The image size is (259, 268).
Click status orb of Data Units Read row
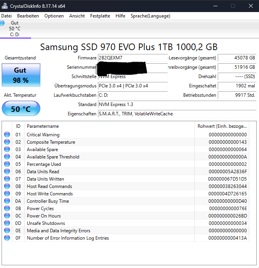click(7, 171)
